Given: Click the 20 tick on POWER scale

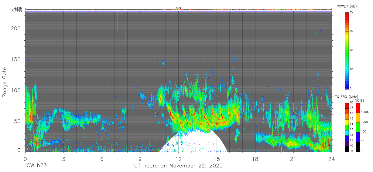Looking at the screenshot, I should pyautogui.click(x=351, y=50).
